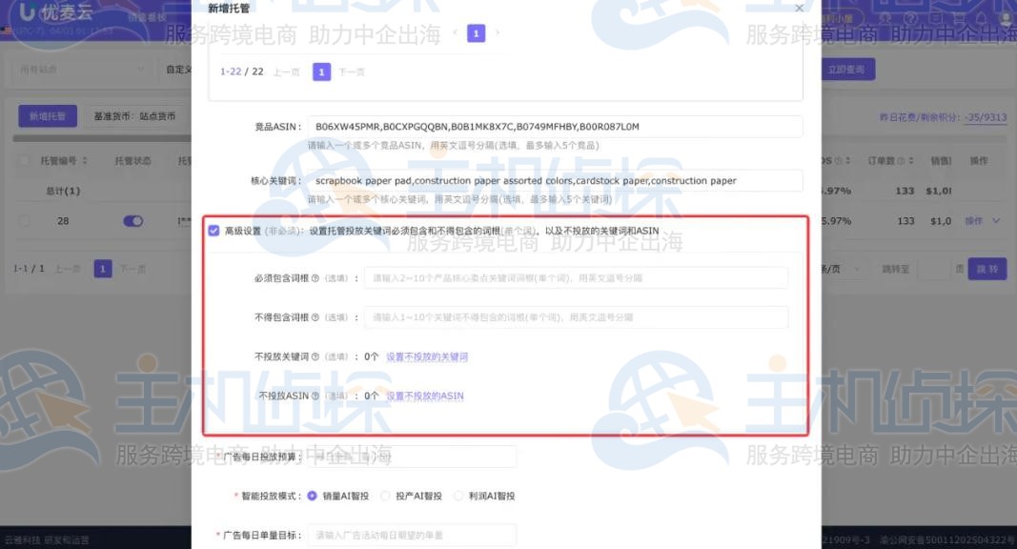Open the 所有站点 dropdown
1017x549 pixels.
click(x=81, y=69)
